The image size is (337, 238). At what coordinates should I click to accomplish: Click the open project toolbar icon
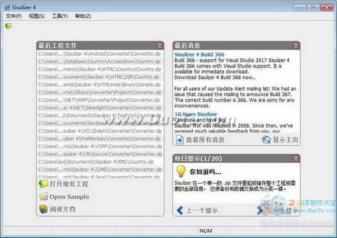click(x=8, y=26)
